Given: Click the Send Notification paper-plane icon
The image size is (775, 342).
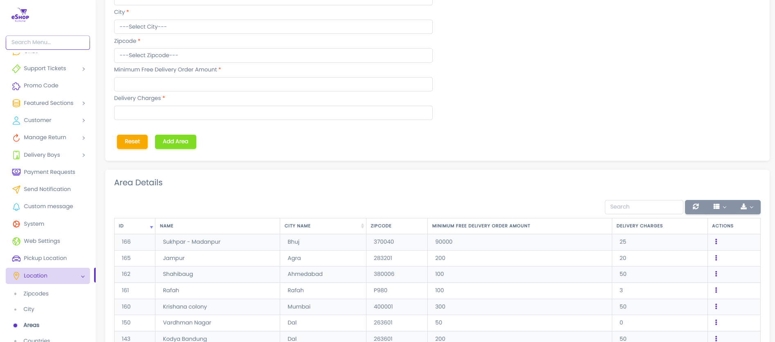Looking at the screenshot, I should click(16, 189).
